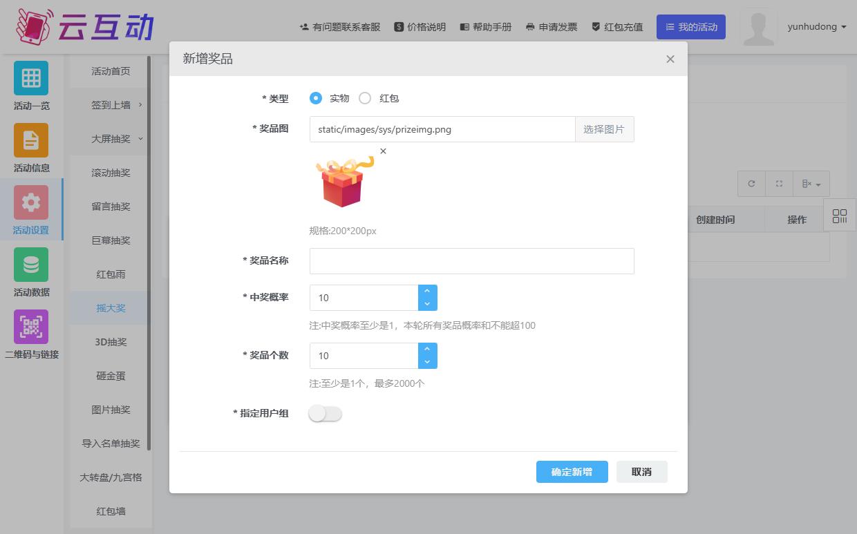Image resolution: width=857 pixels, height=534 pixels.
Task: Open the yunhudong account dropdown
Action: (x=817, y=27)
